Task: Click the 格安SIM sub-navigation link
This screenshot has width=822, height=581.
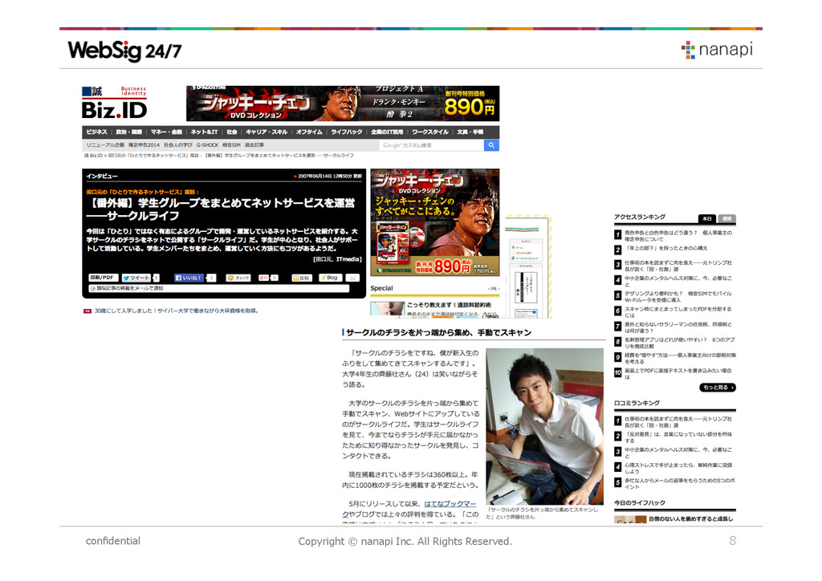Action: click(x=231, y=145)
